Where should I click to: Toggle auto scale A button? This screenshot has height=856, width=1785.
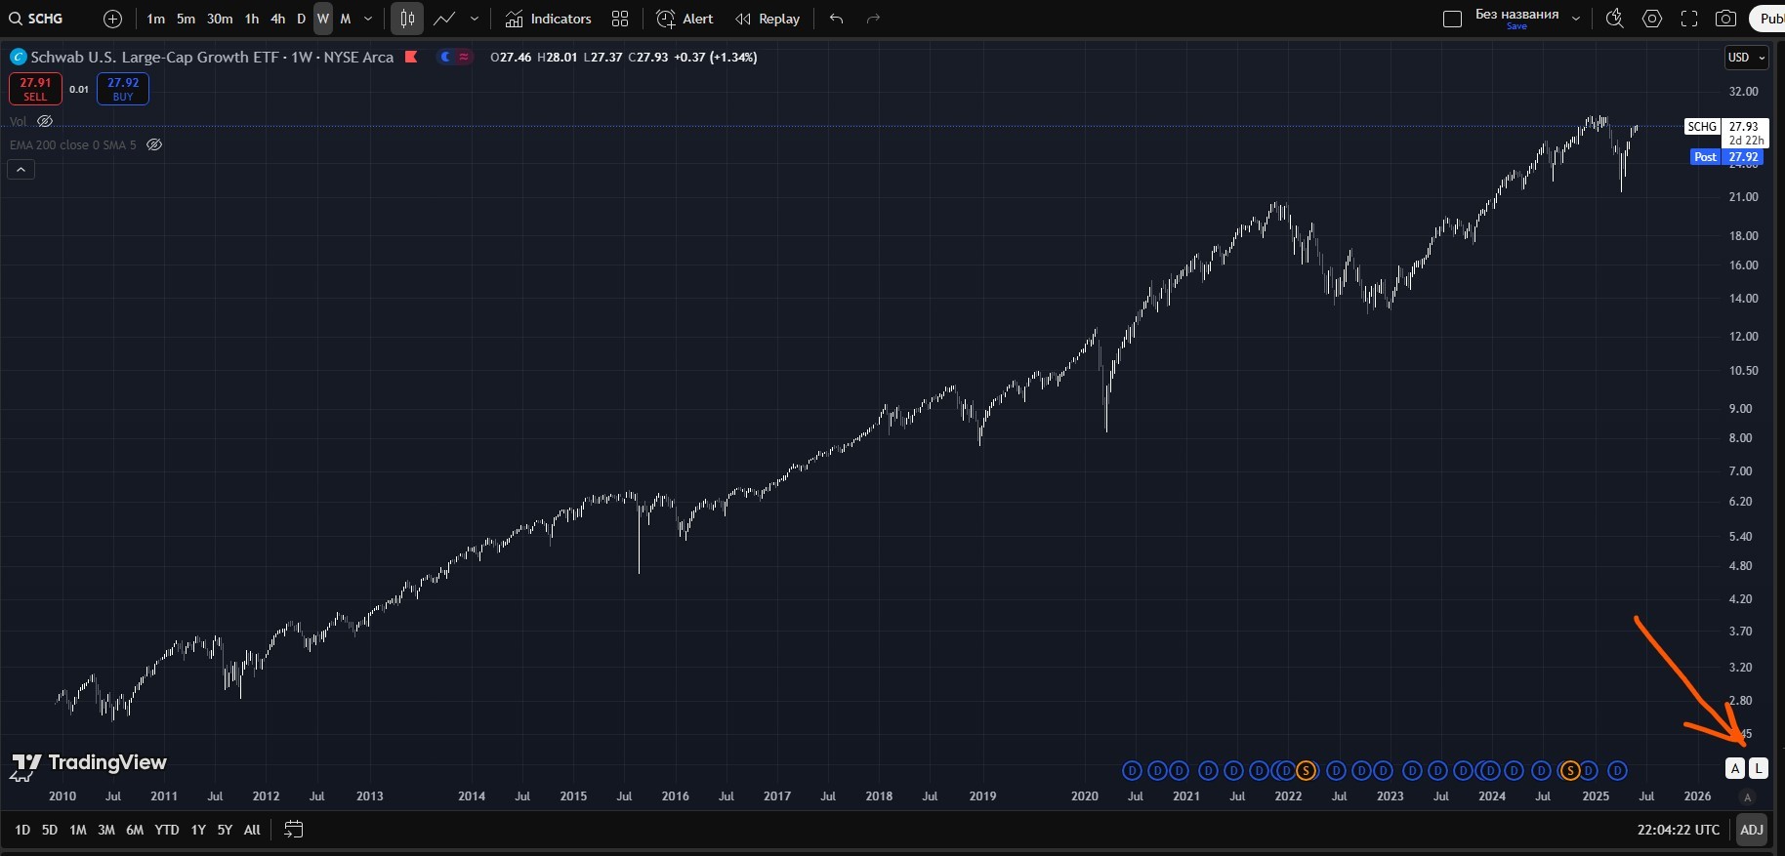[x=1735, y=768]
